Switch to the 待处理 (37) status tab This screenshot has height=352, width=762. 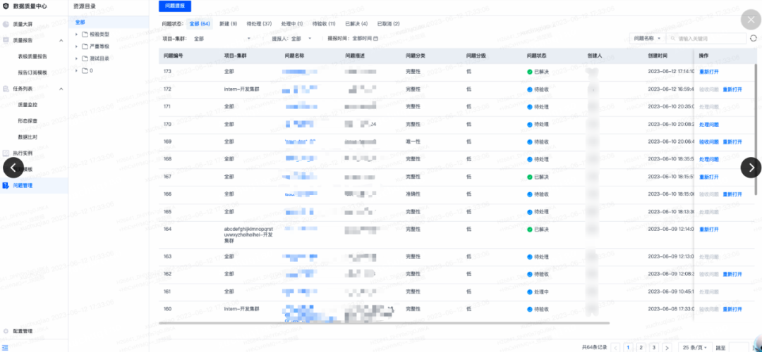(259, 24)
